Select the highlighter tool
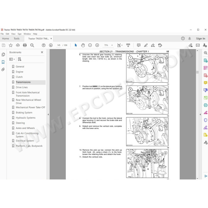The width and height of the screenshot is (208, 208). tap(146, 45)
